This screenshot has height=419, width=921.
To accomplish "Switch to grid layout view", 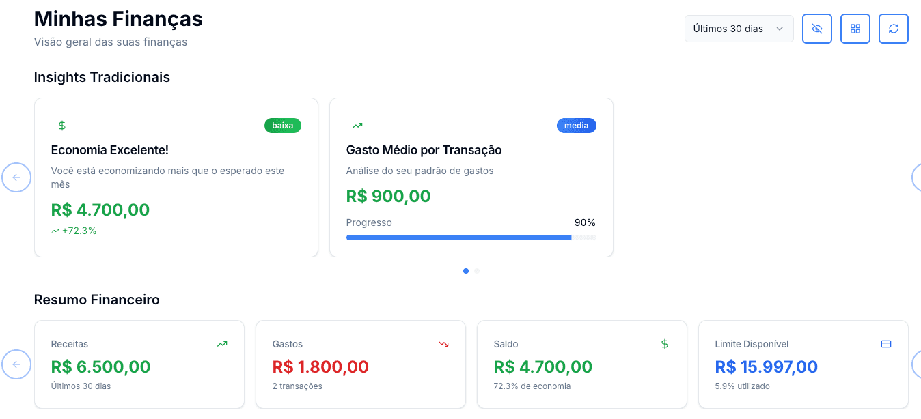I will 855,29.
